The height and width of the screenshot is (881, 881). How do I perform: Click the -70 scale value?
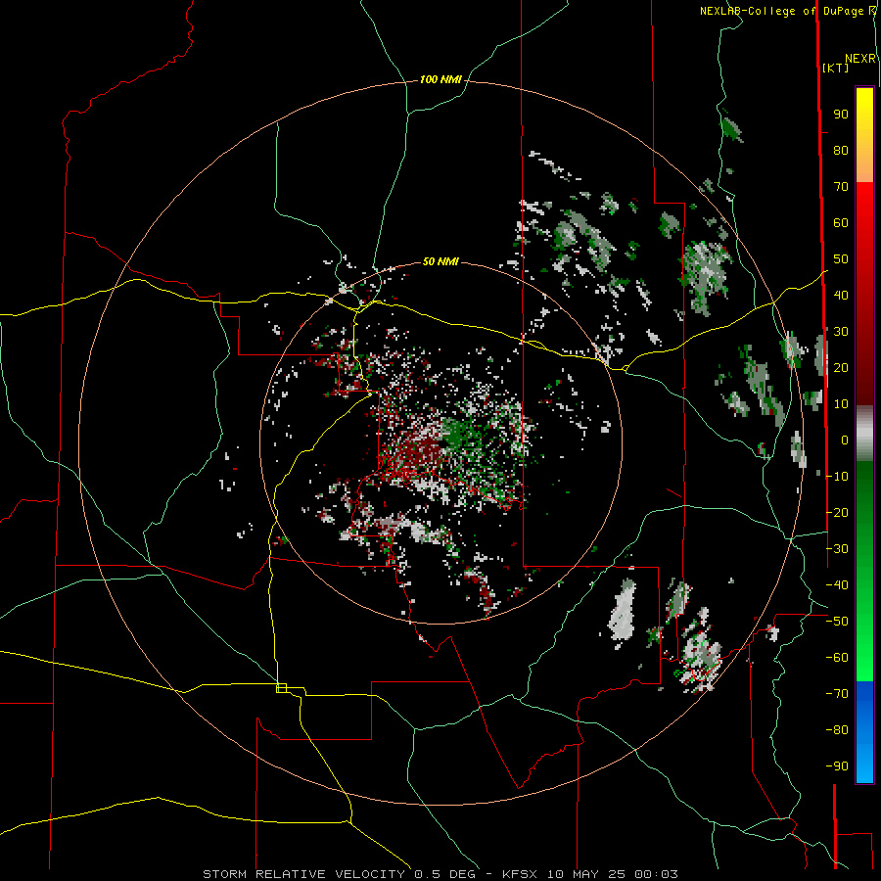pyautogui.click(x=837, y=694)
